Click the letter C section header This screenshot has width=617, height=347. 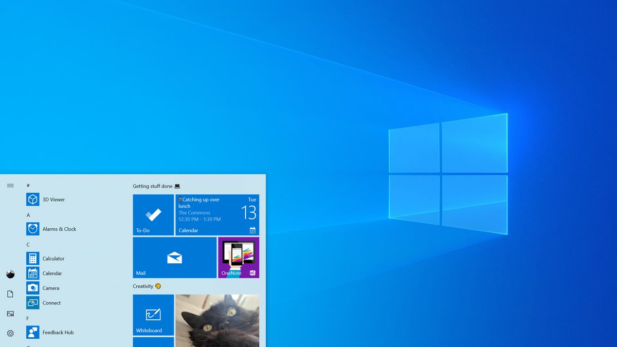[28, 245]
